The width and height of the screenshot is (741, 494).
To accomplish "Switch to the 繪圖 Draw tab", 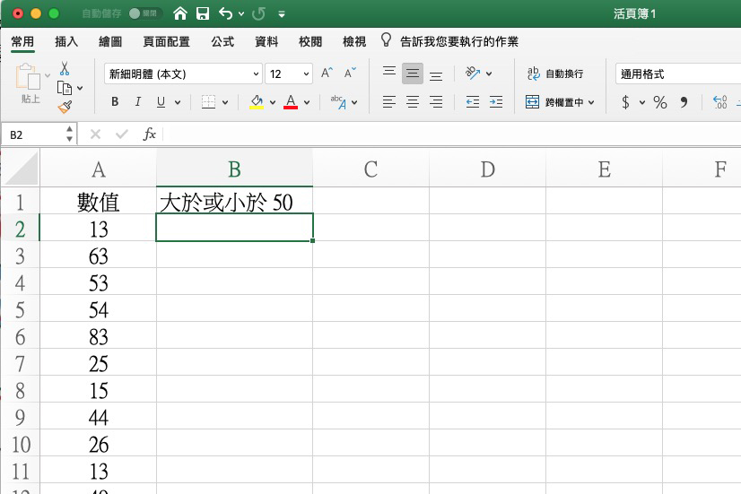I will [110, 41].
